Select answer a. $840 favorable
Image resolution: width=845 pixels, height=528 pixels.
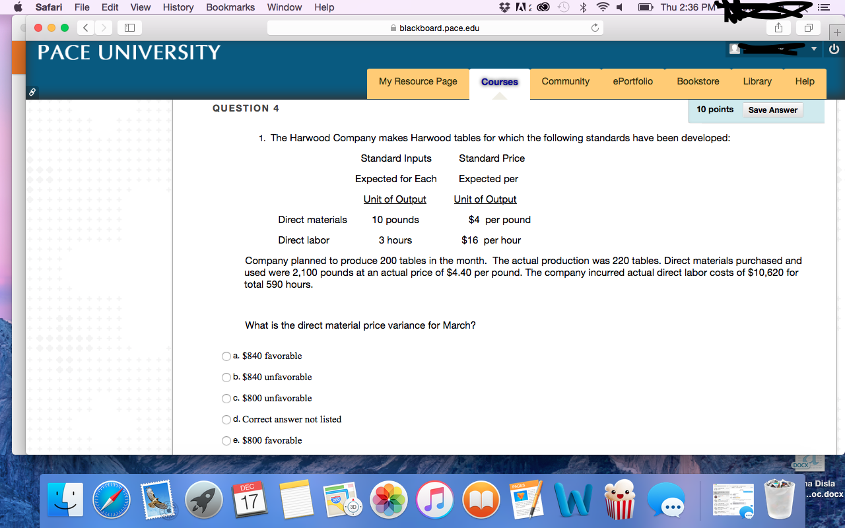point(227,356)
